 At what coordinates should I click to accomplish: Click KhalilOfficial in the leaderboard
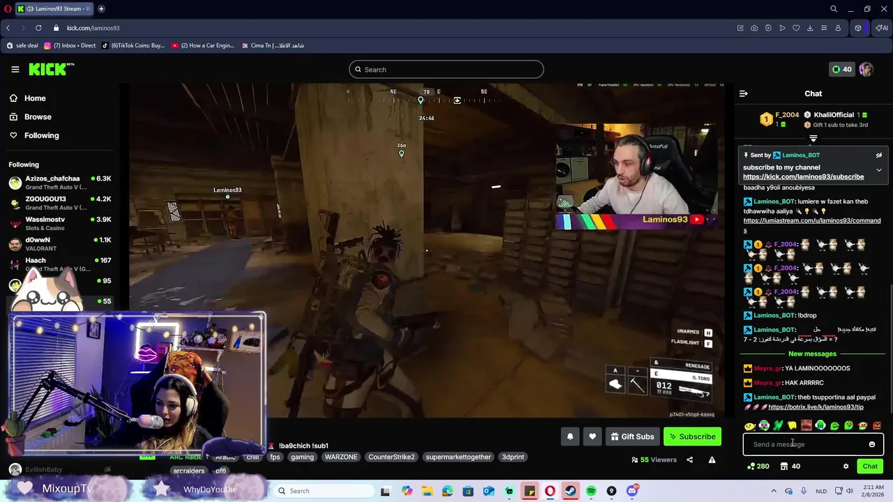833,115
